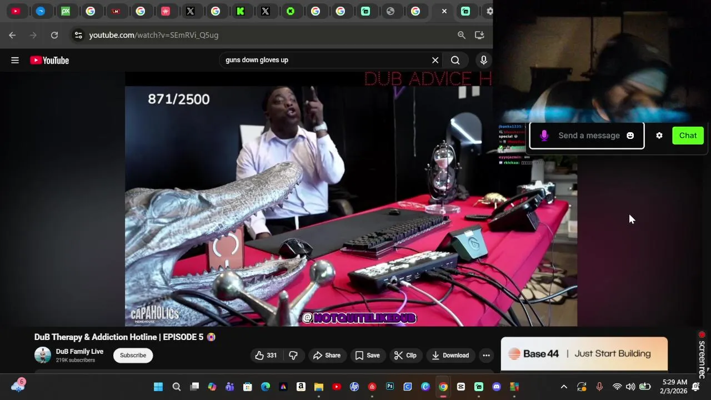The height and width of the screenshot is (400, 711).
Task: Dislike this video
Action: point(293,356)
